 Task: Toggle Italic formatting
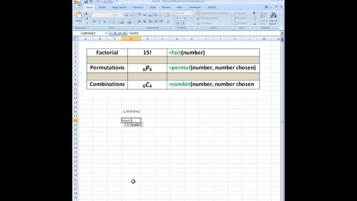pos(99,22)
